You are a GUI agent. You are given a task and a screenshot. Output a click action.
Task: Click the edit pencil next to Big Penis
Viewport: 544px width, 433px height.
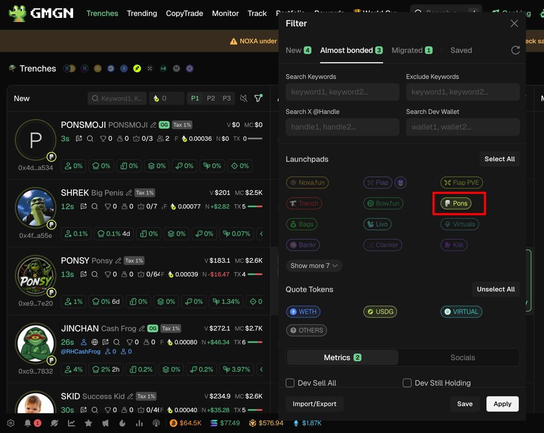pyautogui.click(x=129, y=193)
